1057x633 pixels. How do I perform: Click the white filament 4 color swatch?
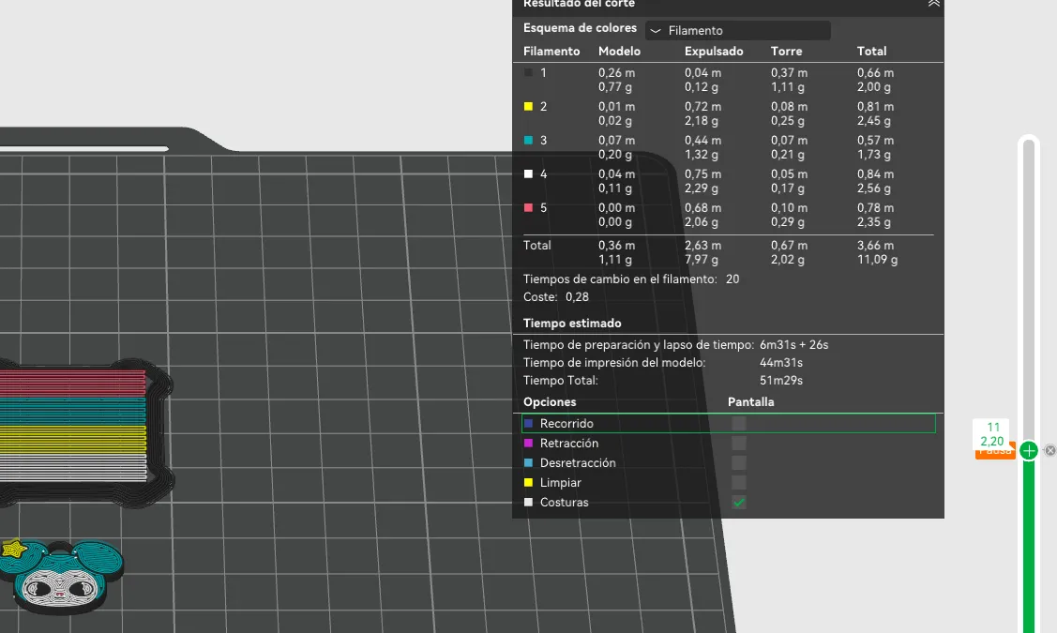tap(529, 173)
